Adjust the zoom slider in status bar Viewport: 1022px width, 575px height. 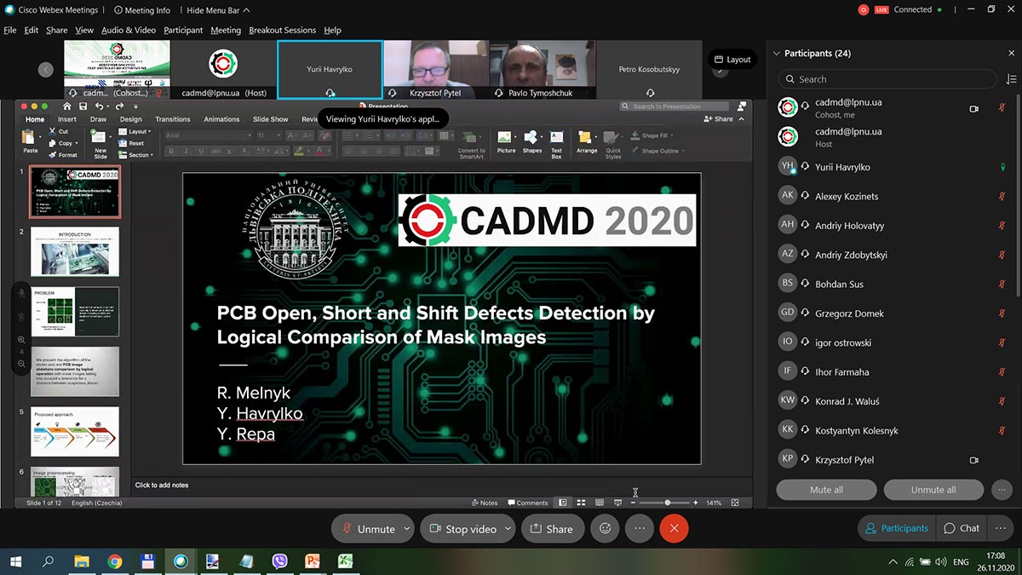668,503
